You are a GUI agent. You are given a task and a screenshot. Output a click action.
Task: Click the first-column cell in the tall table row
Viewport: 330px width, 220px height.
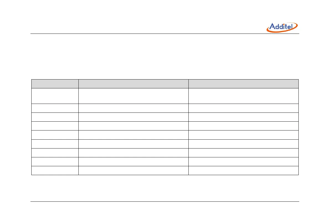tap(55, 96)
